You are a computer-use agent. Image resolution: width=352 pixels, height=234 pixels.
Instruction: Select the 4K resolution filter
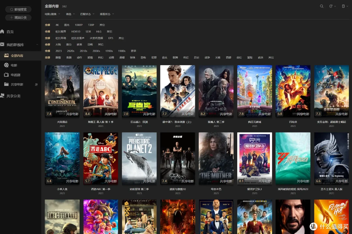57,25
